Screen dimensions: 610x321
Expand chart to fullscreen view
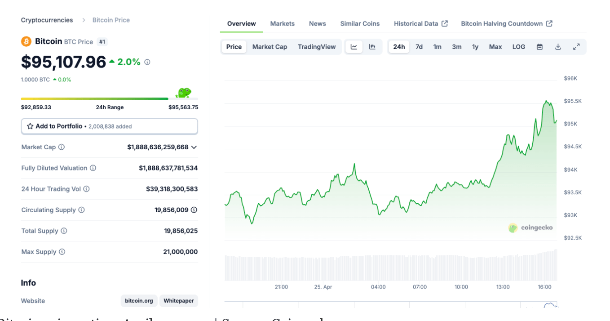576,46
